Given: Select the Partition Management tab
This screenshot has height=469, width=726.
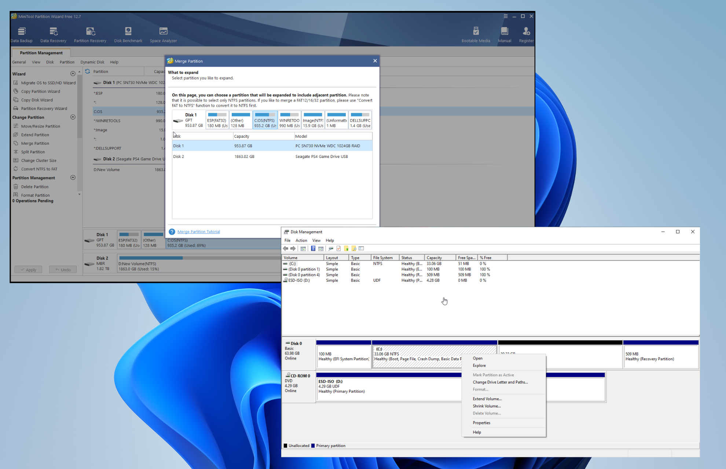Looking at the screenshot, I should pos(41,53).
